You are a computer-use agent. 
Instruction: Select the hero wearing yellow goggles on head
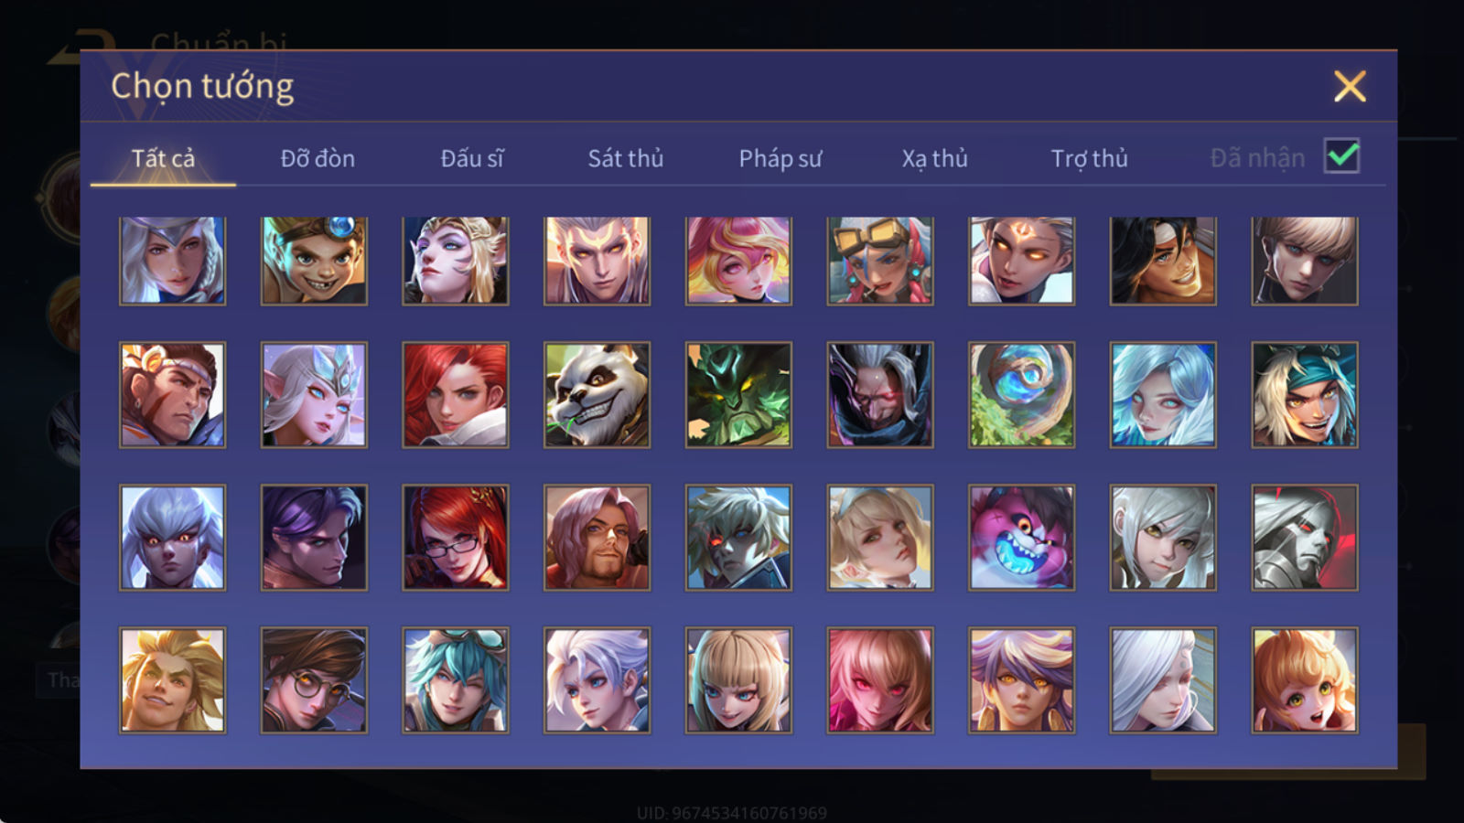click(x=879, y=261)
